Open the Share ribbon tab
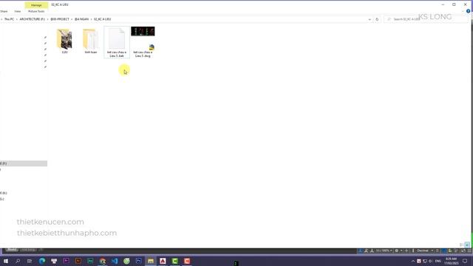Viewport: 473px width, 266px height. click(x=4, y=12)
